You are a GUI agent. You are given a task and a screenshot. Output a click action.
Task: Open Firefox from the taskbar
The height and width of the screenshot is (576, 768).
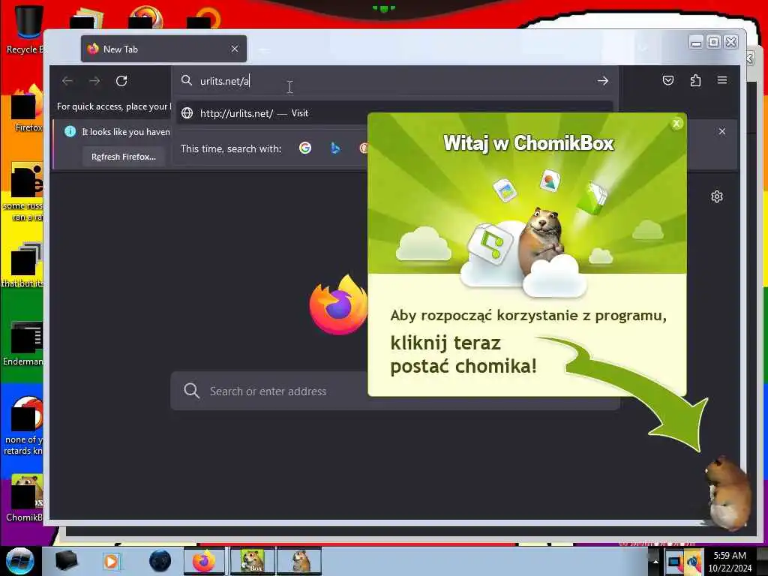pyautogui.click(x=204, y=561)
